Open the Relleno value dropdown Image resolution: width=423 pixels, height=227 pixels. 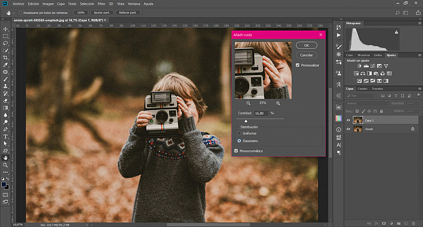(418, 111)
